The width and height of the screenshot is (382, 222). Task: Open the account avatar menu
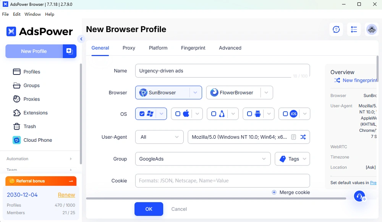[x=371, y=29]
